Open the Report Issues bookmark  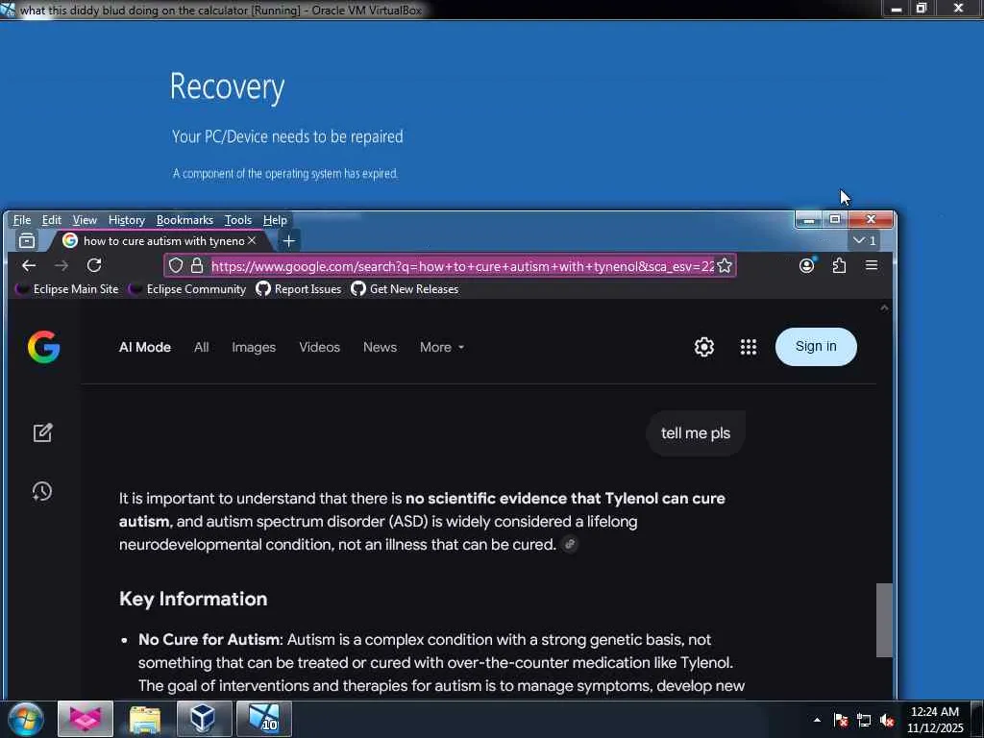(x=299, y=288)
